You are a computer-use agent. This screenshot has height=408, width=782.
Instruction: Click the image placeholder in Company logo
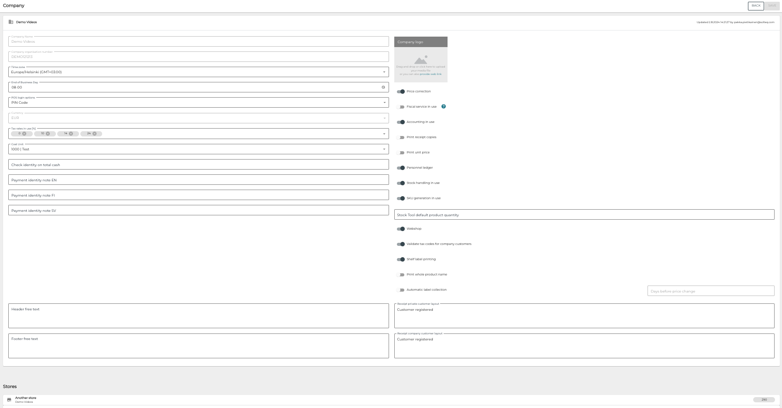(x=421, y=60)
